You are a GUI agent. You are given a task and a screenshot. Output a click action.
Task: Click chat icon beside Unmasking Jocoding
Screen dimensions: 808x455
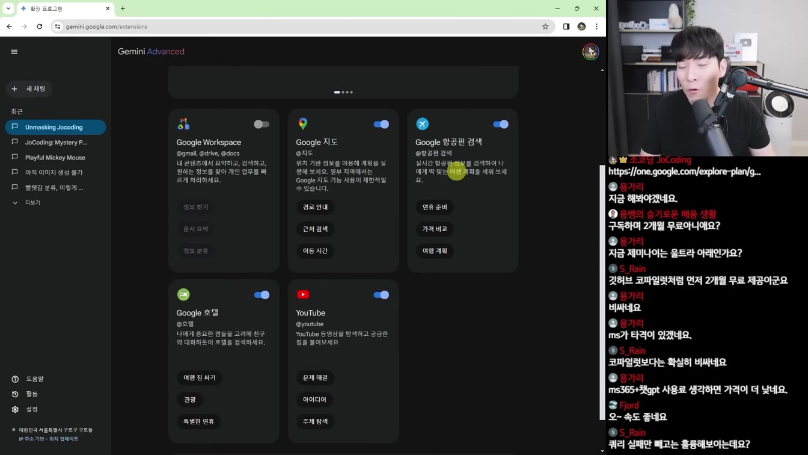point(15,127)
